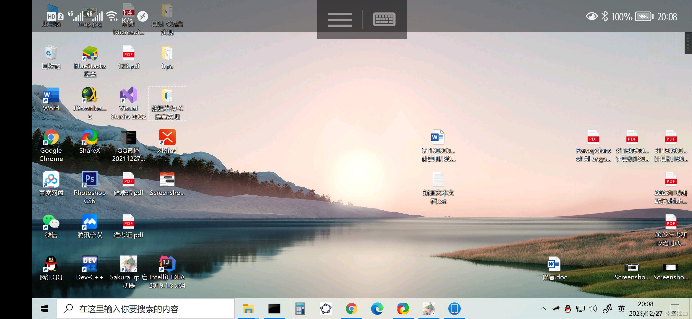Viewport: 692px width, 319px height.
Task: Select the BlueStacks desktop icon
Action: tap(90, 54)
